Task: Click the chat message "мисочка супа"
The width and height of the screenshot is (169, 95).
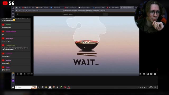Action: click(x=6, y=41)
